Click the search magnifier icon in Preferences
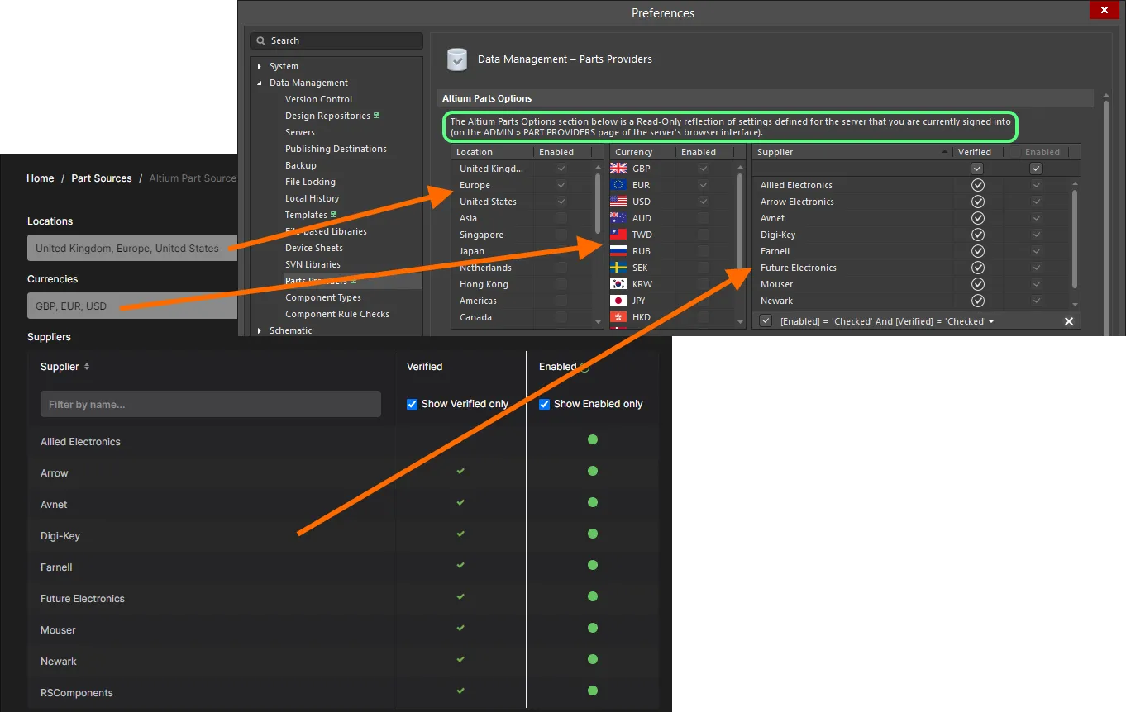 pos(261,40)
